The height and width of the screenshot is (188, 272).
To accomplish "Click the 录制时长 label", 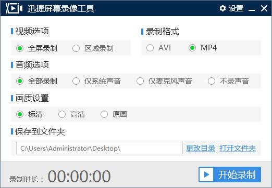I will click(26, 179).
